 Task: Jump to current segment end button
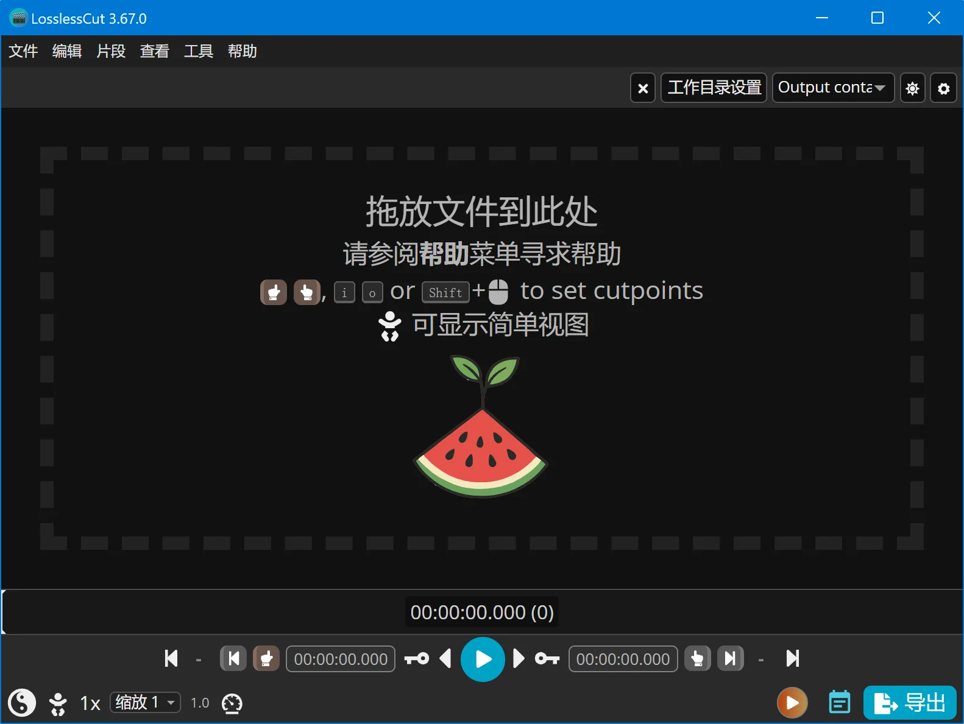click(x=731, y=658)
